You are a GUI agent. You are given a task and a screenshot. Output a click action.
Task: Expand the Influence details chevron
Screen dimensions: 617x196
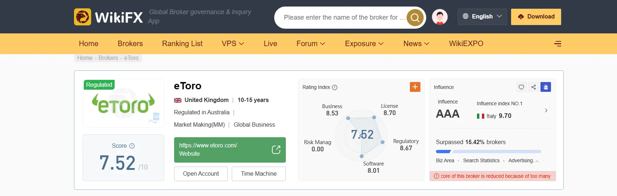click(x=546, y=110)
